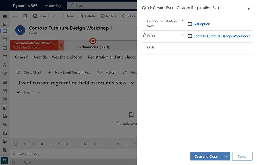
Task: Toggle the select-all checkmark in Name column
Action: pos(19,92)
